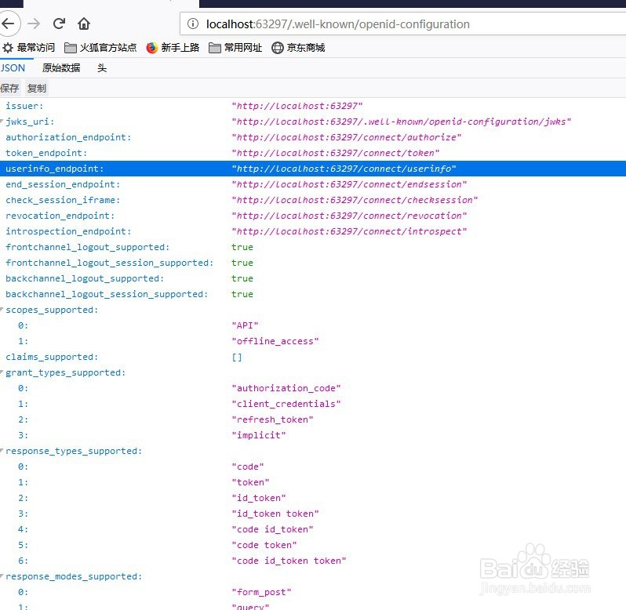Click the "API" scope value

coord(245,325)
